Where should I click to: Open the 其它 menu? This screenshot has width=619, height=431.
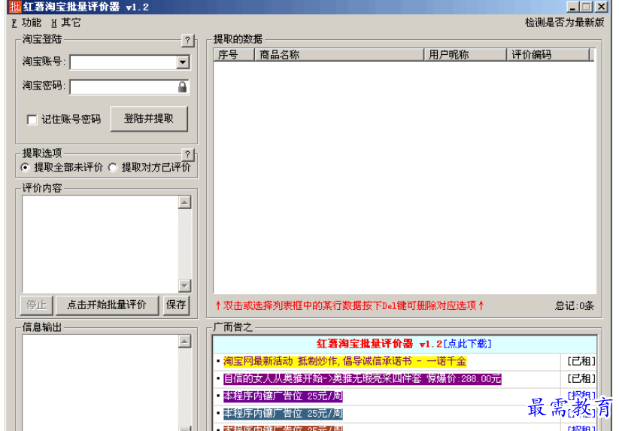66,23
